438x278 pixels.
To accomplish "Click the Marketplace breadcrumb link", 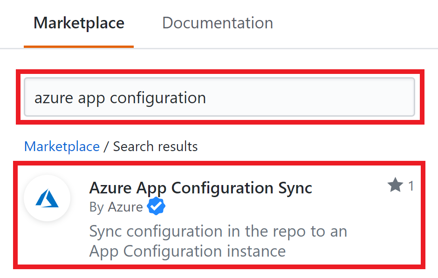I will 62,147.
